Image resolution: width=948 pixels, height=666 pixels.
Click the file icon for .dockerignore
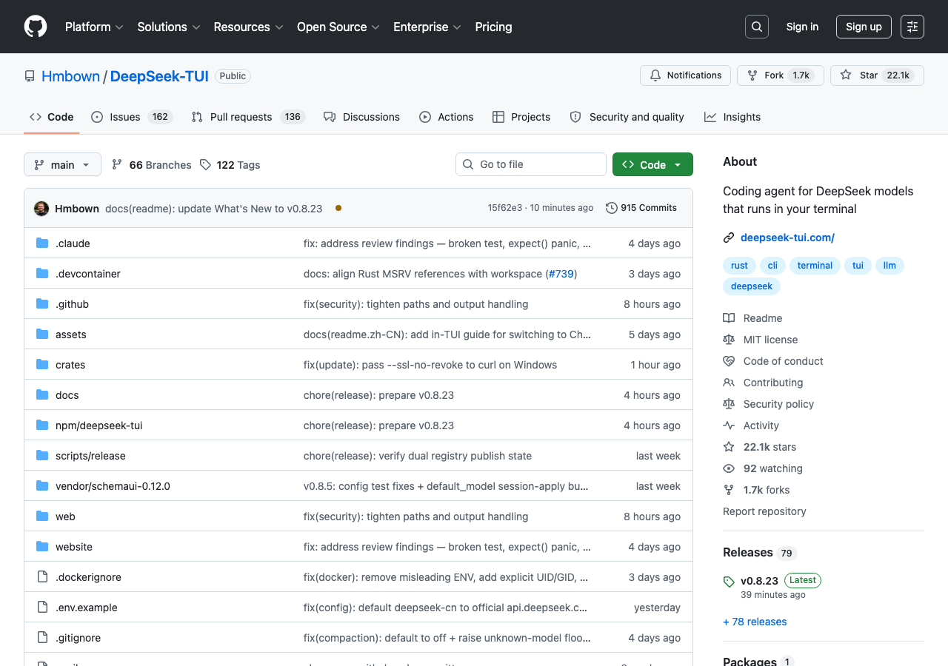pos(42,577)
